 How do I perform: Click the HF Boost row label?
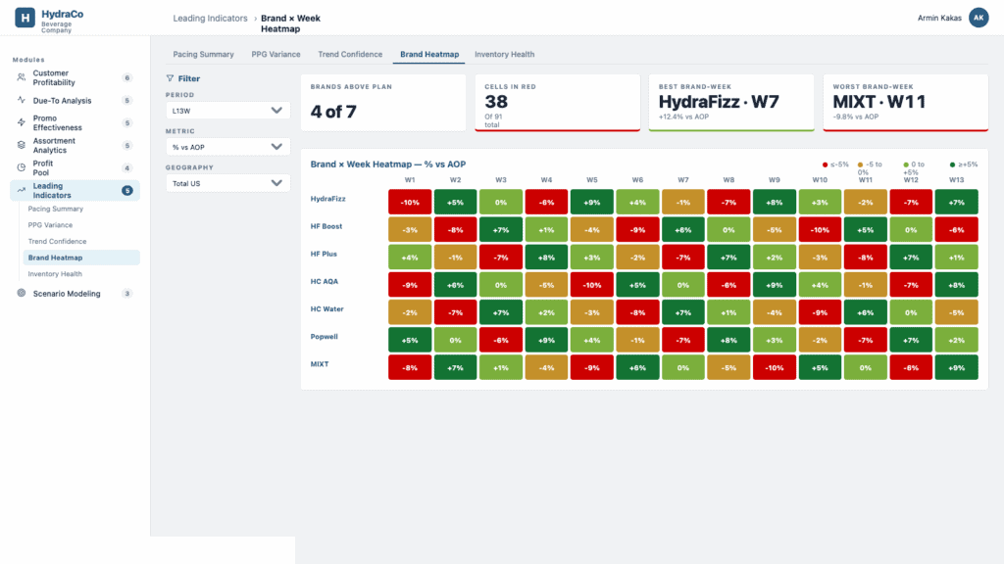pyautogui.click(x=326, y=226)
